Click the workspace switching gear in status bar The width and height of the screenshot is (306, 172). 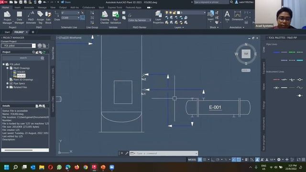click(x=279, y=160)
